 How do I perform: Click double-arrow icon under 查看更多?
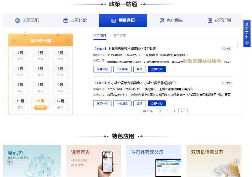click(x=247, y=43)
